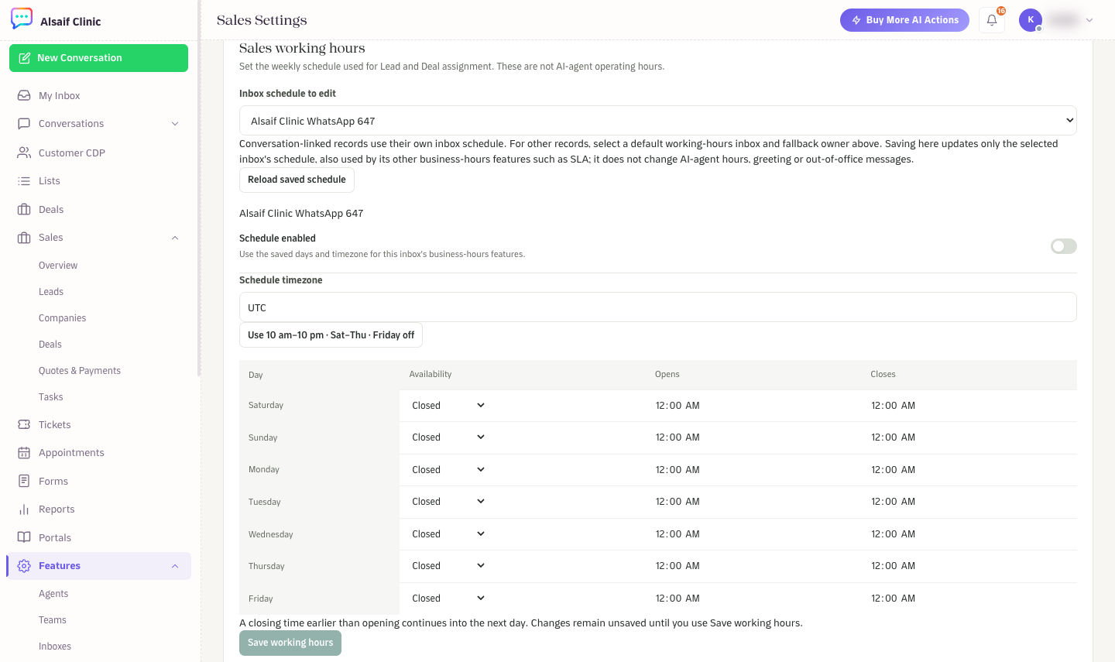Open Friday availability dropdown

448,598
